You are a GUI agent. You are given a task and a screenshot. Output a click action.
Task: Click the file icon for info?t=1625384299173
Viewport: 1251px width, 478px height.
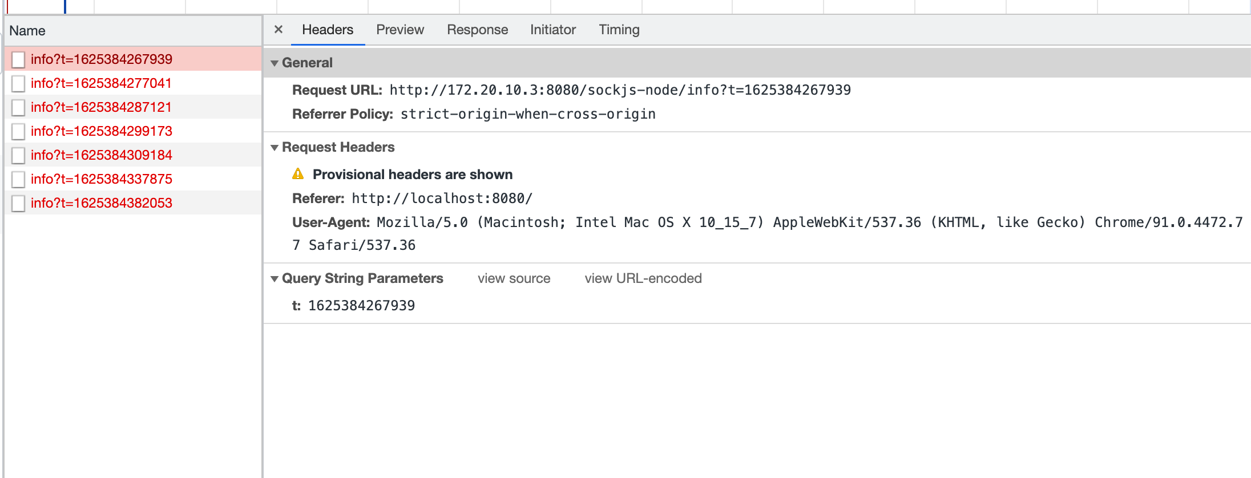pos(18,131)
